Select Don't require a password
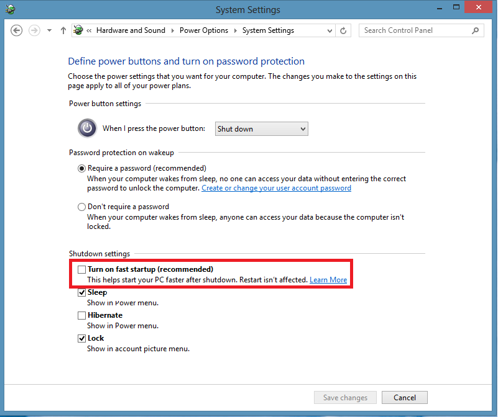498x417 pixels. click(x=81, y=207)
